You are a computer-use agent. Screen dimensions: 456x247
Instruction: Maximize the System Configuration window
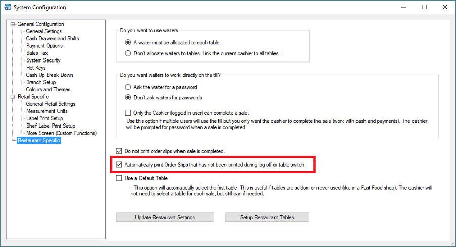coord(424,7)
